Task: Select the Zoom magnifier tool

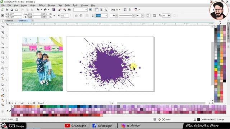Action: coord(3,37)
